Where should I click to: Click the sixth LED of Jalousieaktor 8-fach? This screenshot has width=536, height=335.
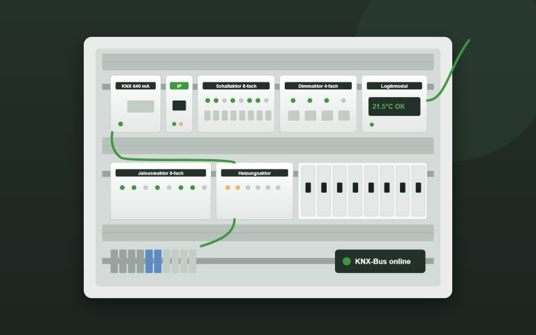(181, 188)
